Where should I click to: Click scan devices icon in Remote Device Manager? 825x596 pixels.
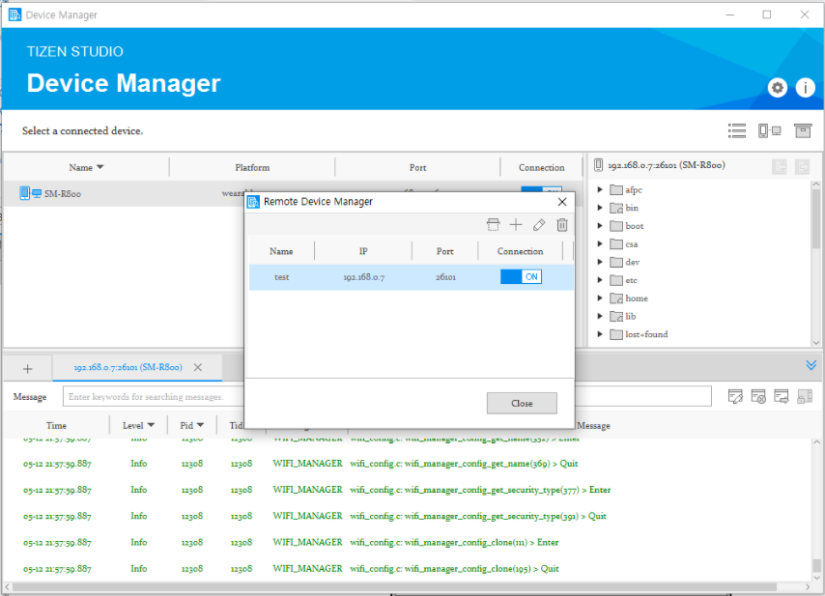[493, 225]
